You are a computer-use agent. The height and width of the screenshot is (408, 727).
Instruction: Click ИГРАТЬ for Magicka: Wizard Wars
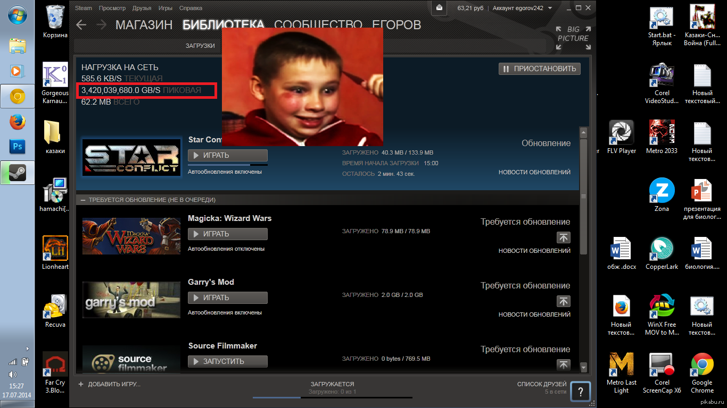[x=228, y=234]
